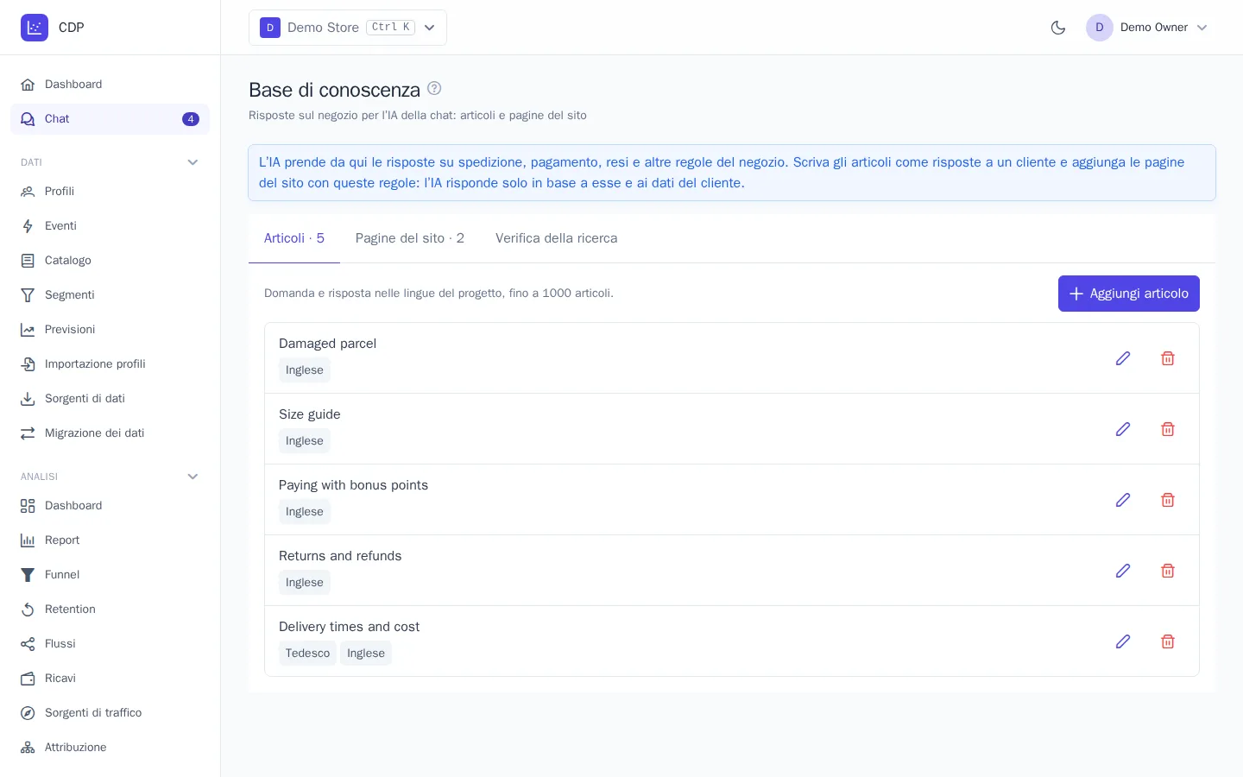Open the Report analytics page

pos(110,540)
